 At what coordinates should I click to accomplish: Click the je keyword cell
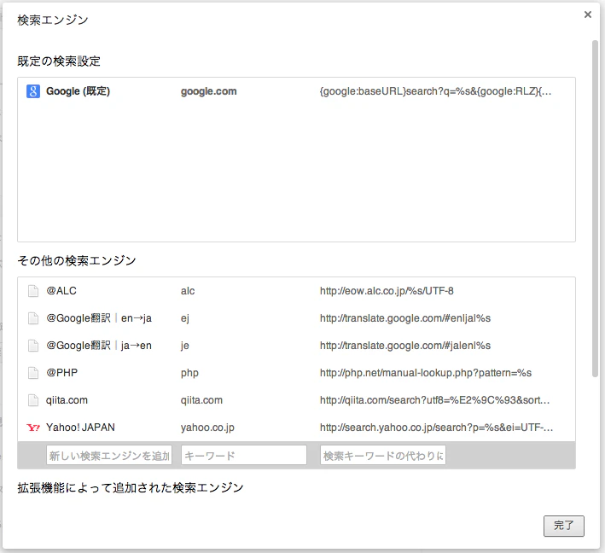(x=185, y=346)
